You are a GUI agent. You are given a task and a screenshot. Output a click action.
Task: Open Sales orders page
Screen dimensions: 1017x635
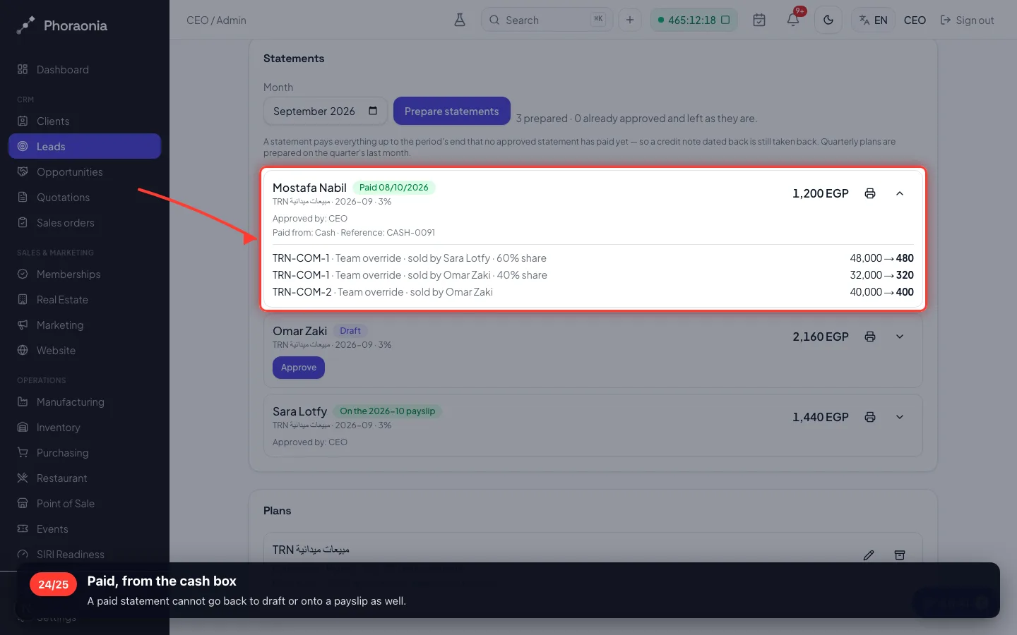click(x=85, y=223)
